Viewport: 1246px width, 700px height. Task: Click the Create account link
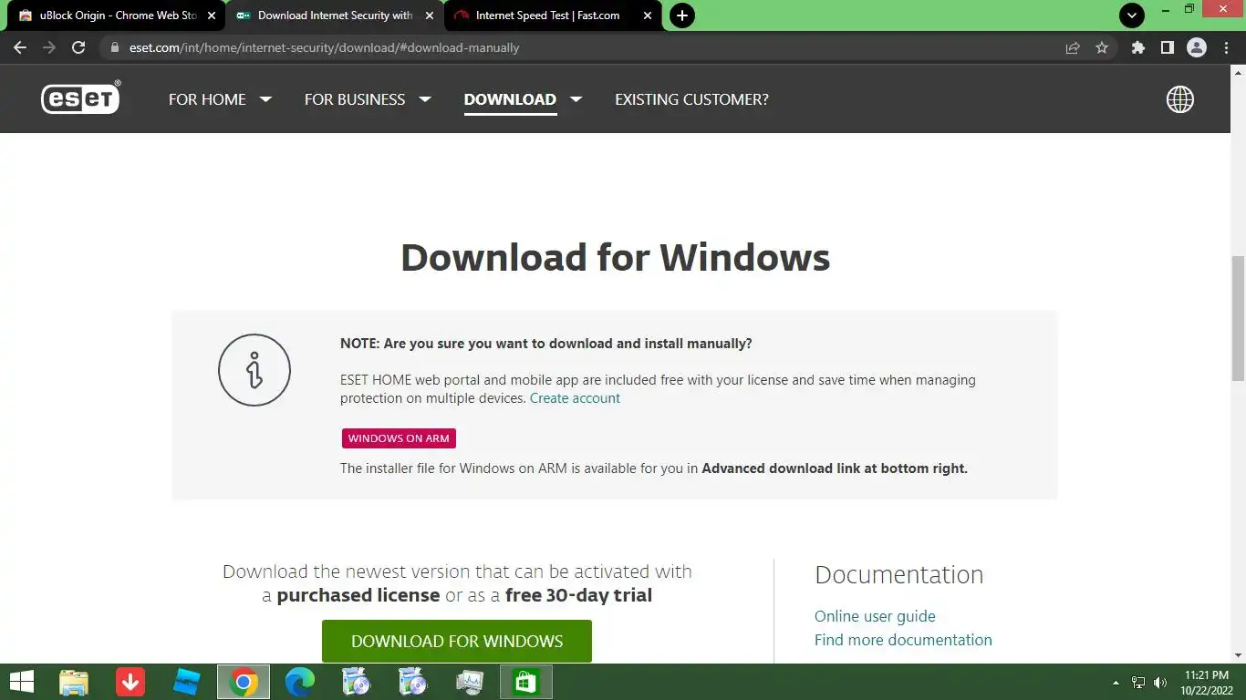click(x=575, y=398)
